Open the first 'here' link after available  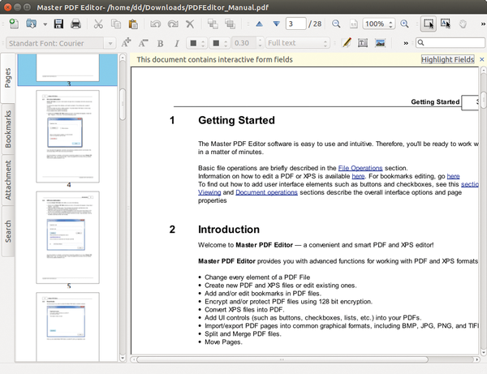point(358,176)
